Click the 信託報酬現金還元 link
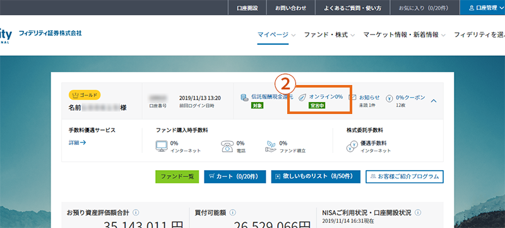The width and height of the screenshot is (505, 228). pos(272,96)
